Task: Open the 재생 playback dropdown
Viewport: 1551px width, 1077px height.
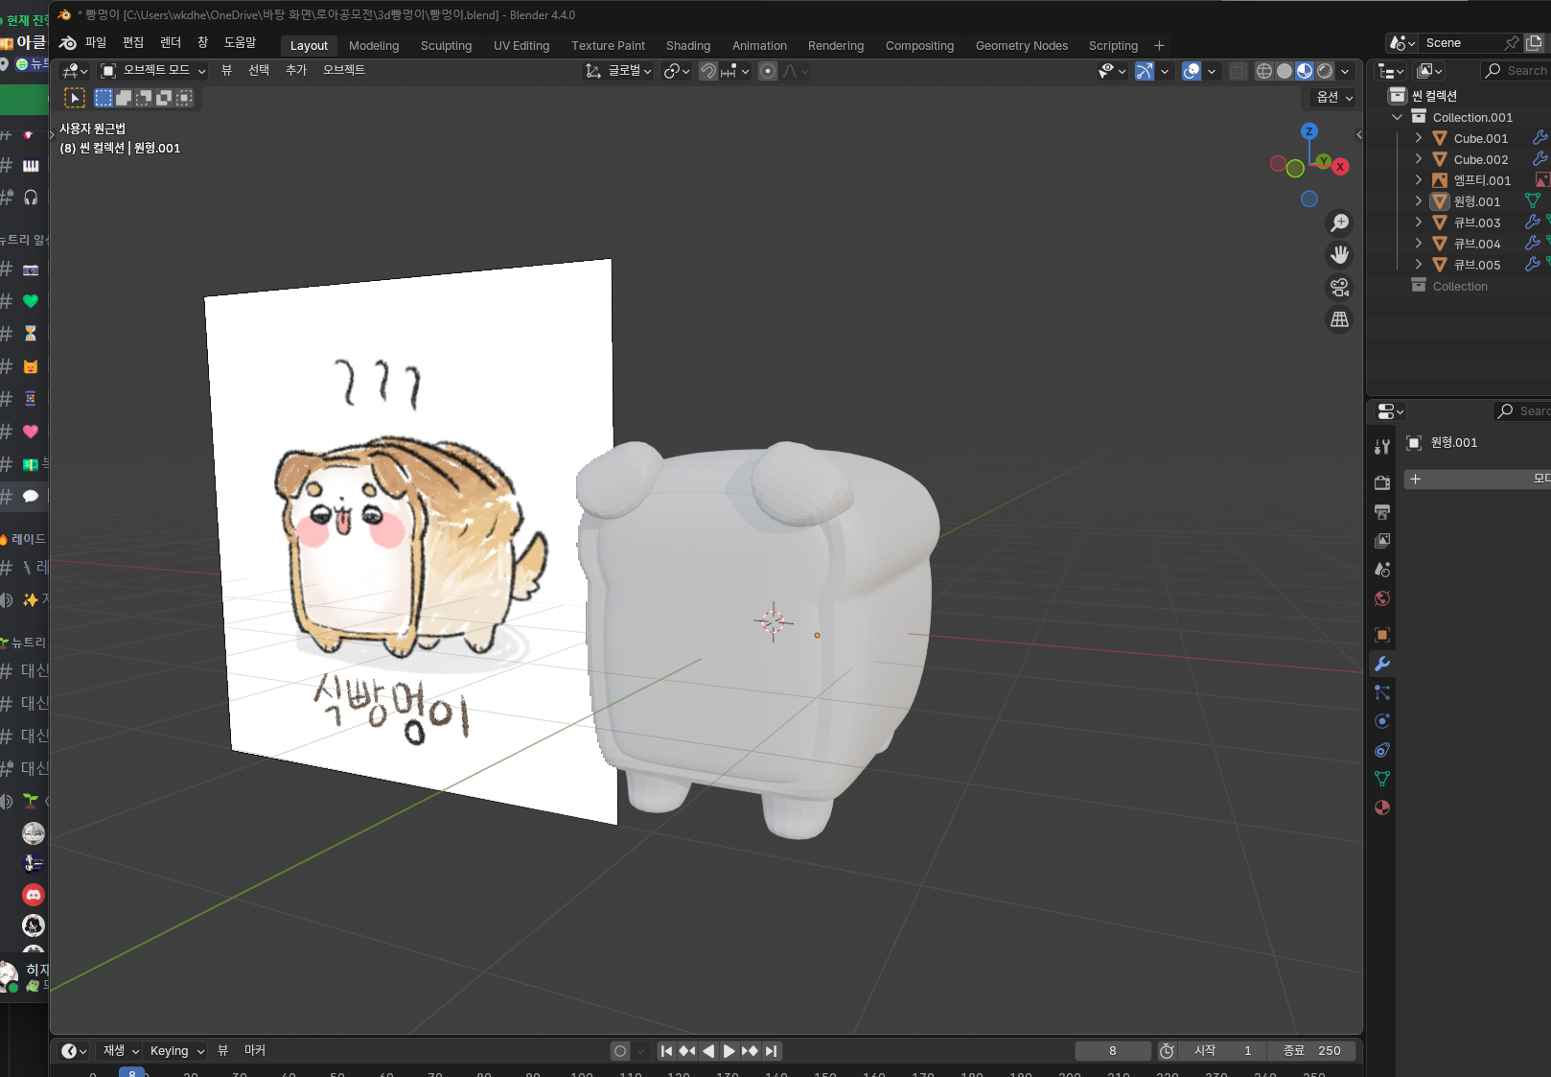Action: pos(121,1051)
